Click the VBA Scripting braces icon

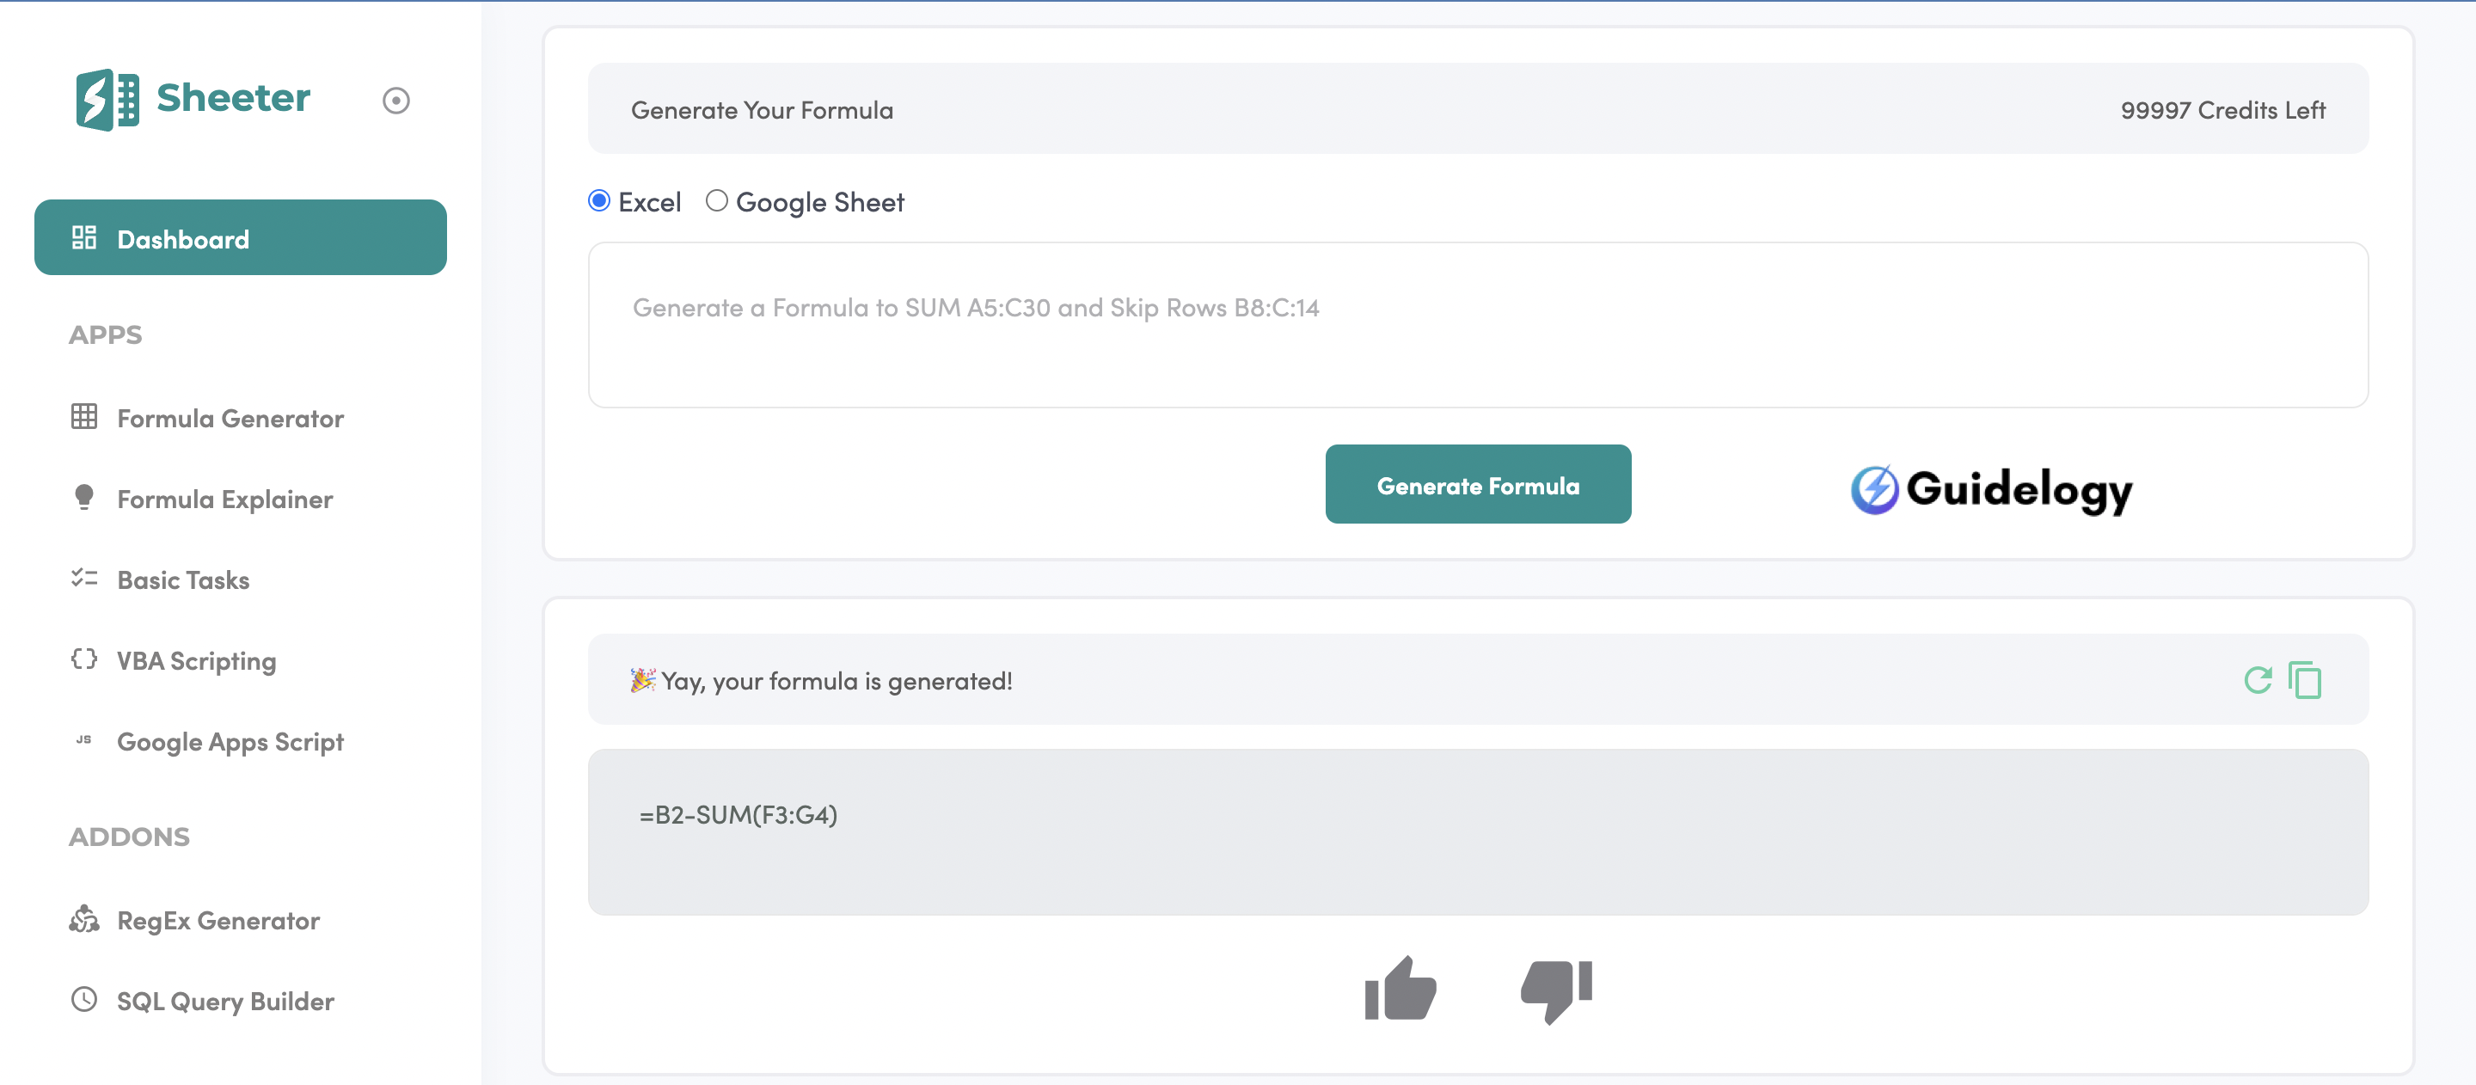point(84,659)
